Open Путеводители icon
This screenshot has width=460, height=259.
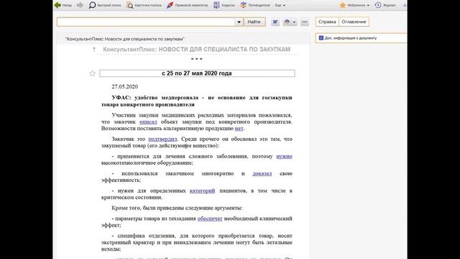pos(243,5)
